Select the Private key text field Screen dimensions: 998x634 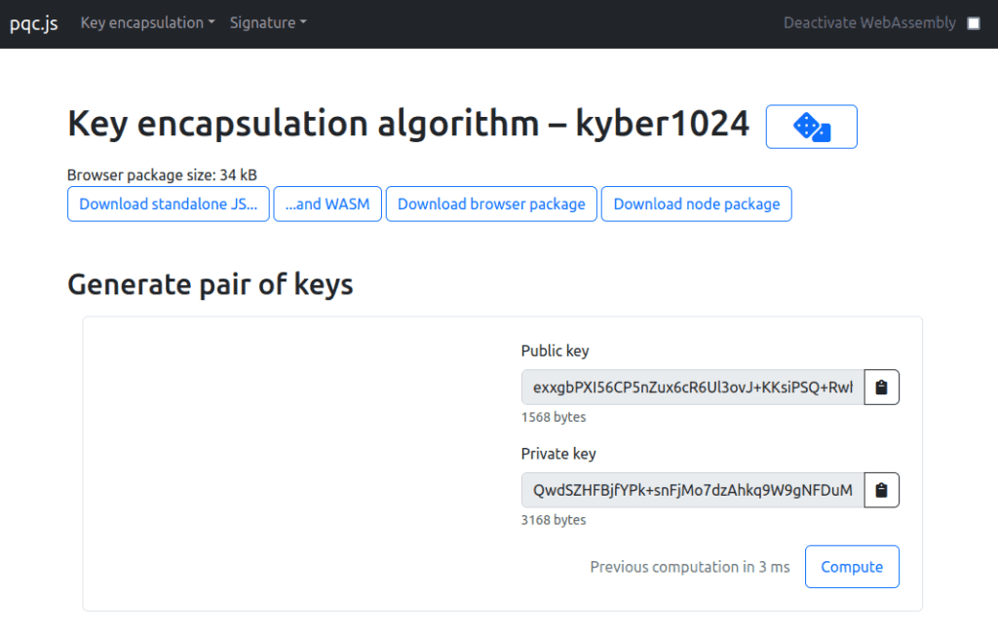point(693,490)
